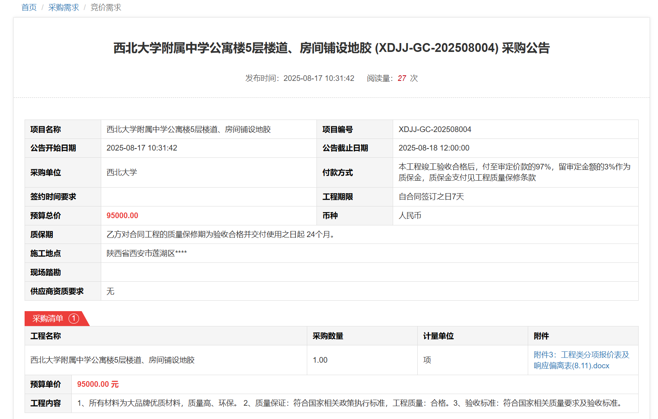Click the 采购清单 red tab
Viewport: 658px width, 419px height.
[x=48, y=318]
